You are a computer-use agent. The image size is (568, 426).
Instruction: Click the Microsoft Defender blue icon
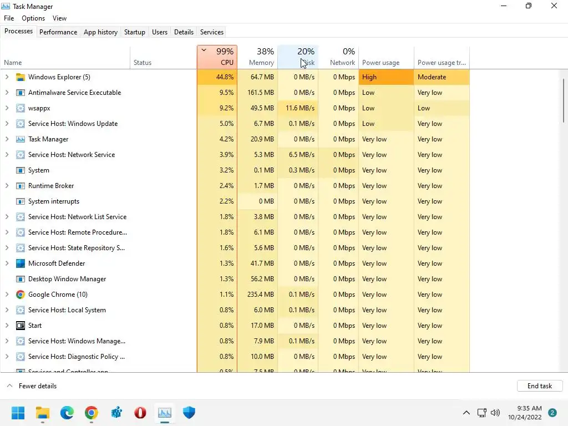(21, 263)
